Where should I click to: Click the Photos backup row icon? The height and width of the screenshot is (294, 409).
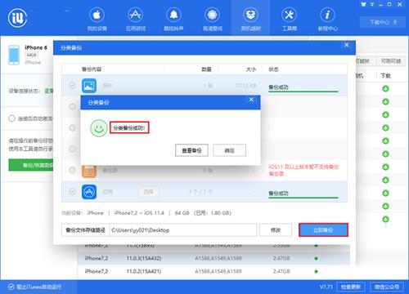89,86
